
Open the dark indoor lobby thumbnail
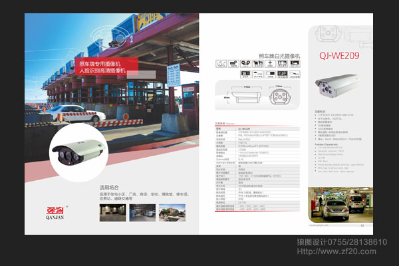pos(113,213)
